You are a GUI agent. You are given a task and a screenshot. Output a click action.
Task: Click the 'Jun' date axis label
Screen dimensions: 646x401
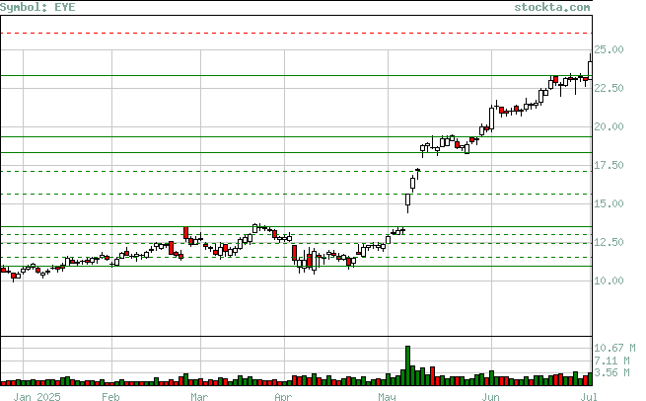click(x=491, y=397)
